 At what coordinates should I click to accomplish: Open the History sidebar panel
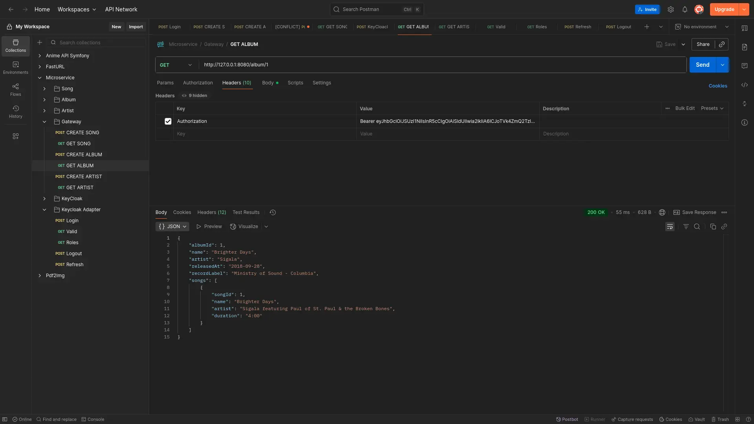tap(16, 112)
